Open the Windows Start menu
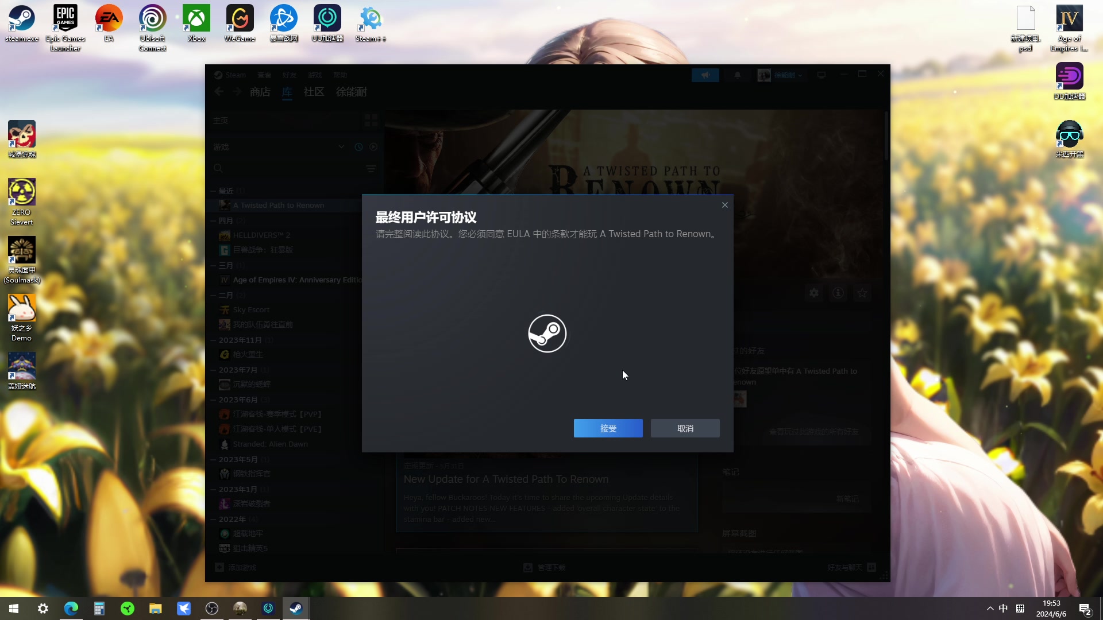The image size is (1103, 620). [x=14, y=609]
